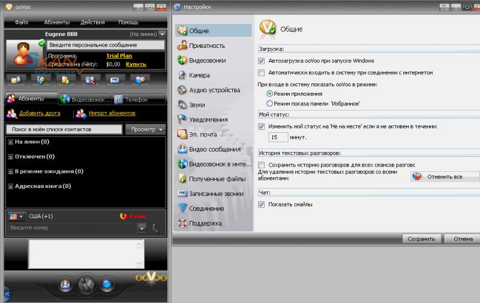
Task: Select Общие in the settings sidebar
Action: (214, 31)
